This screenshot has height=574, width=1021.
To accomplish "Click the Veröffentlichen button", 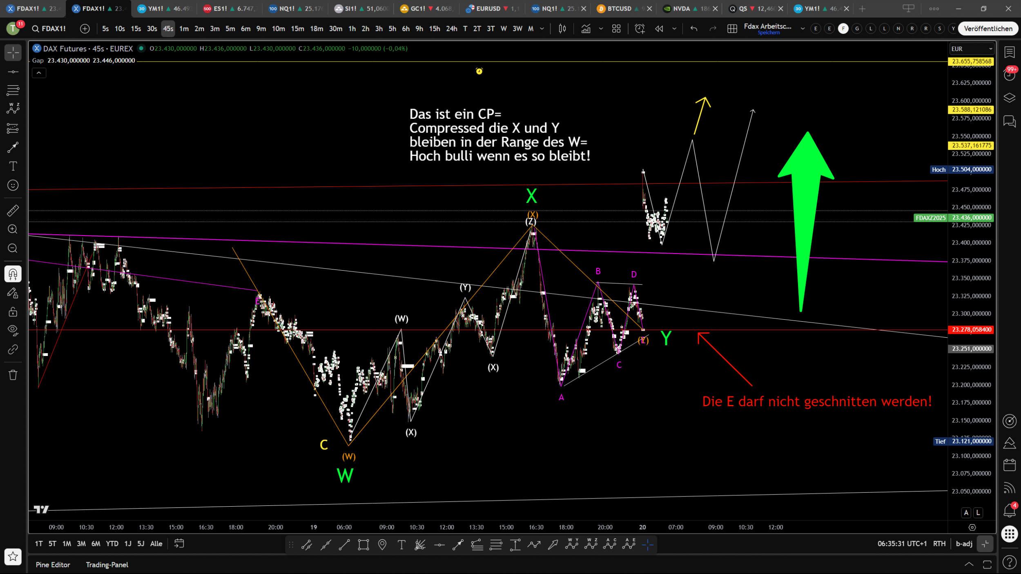I will (x=988, y=29).
